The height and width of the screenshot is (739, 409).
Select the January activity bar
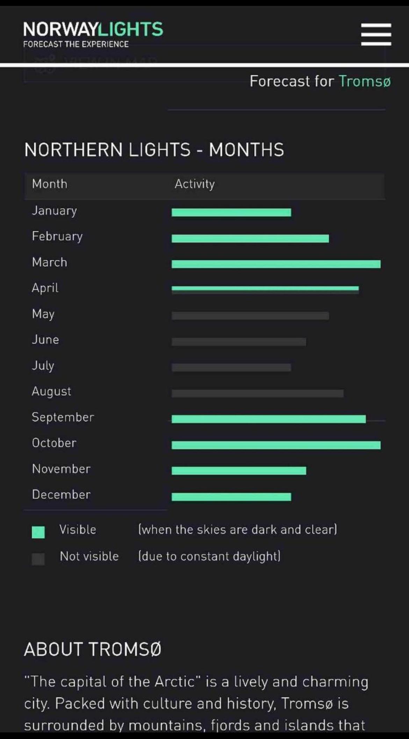click(x=231, y=212)
